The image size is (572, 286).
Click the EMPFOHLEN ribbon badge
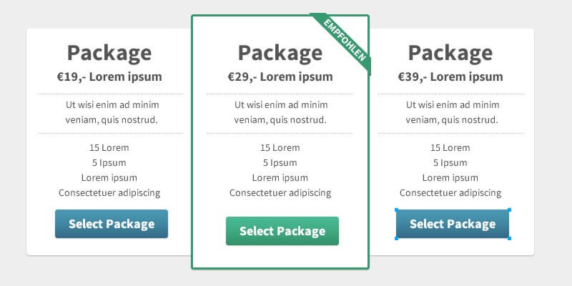[x=346, y=41]
